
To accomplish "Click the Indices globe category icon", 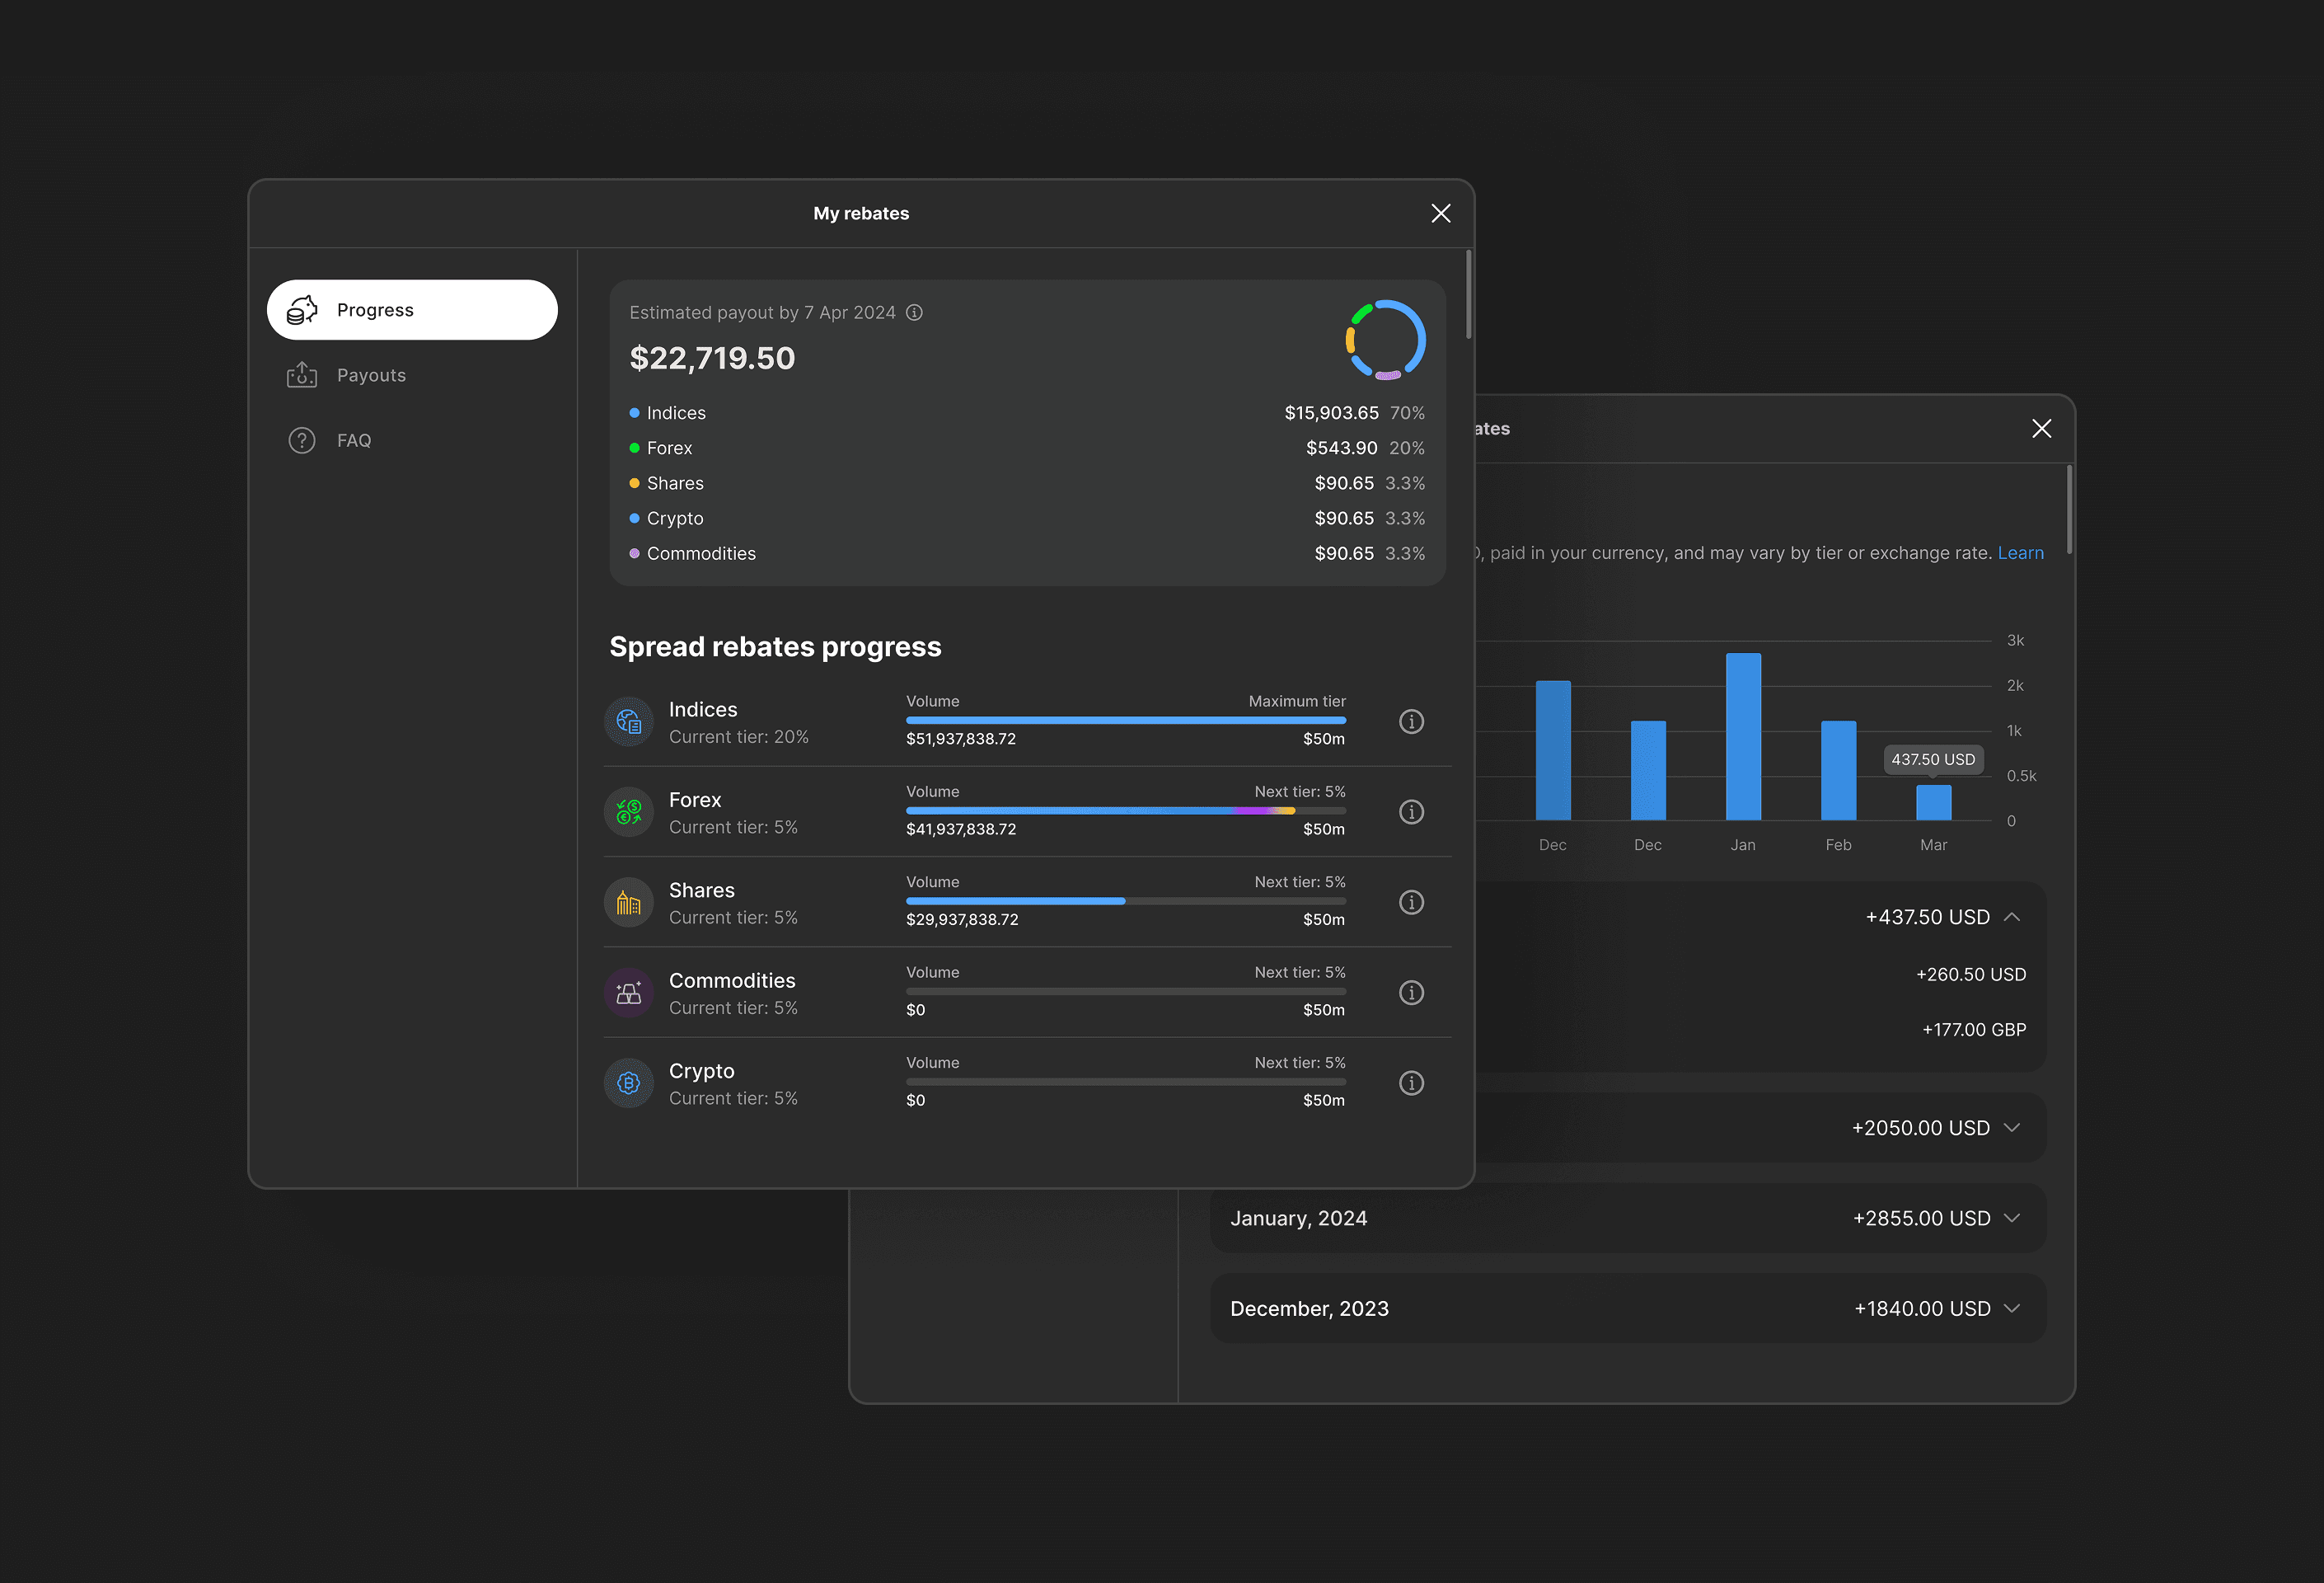I will coord(629,721).
